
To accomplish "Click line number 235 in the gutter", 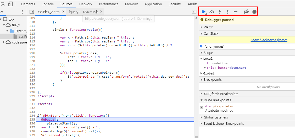I will tap(32, 120).
